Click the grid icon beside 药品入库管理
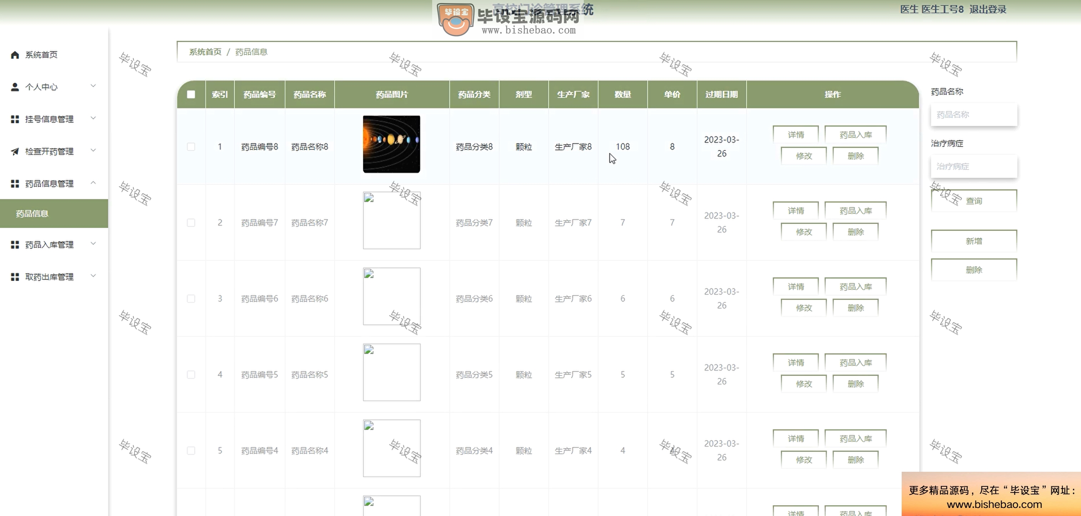This screenshot has height=516, width=1081. click(x=15, y=245)
